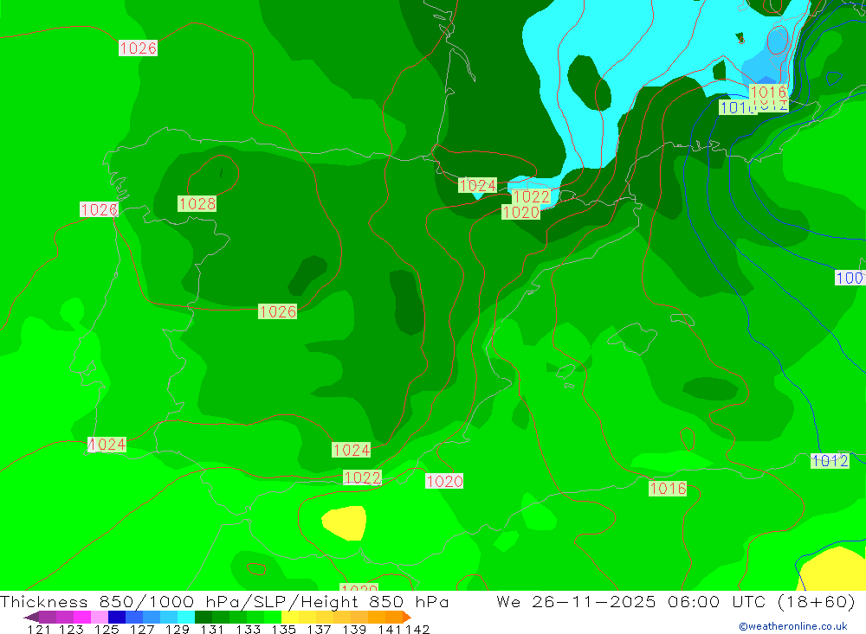Click the legend value 131
The height and width of the screenshot is (634, 866).
212,629
